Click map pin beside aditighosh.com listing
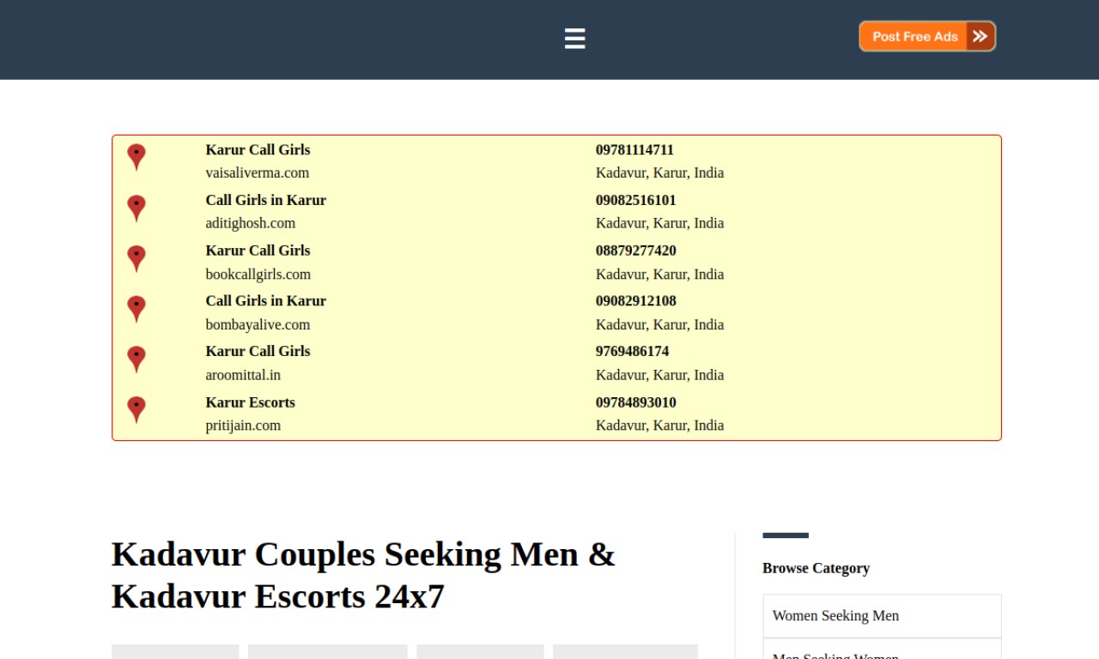Screen dimensions: 1099x659 [137, 209]
